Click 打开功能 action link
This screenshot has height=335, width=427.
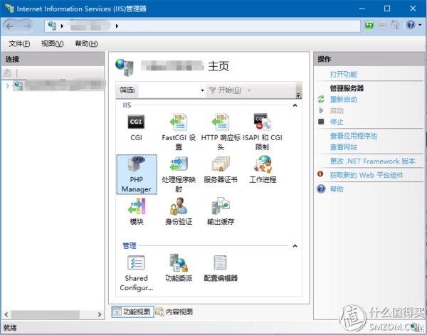[344, 74]
